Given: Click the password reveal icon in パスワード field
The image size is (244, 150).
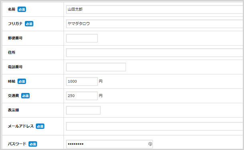Looking at the screenshot, I should [150, 144].
